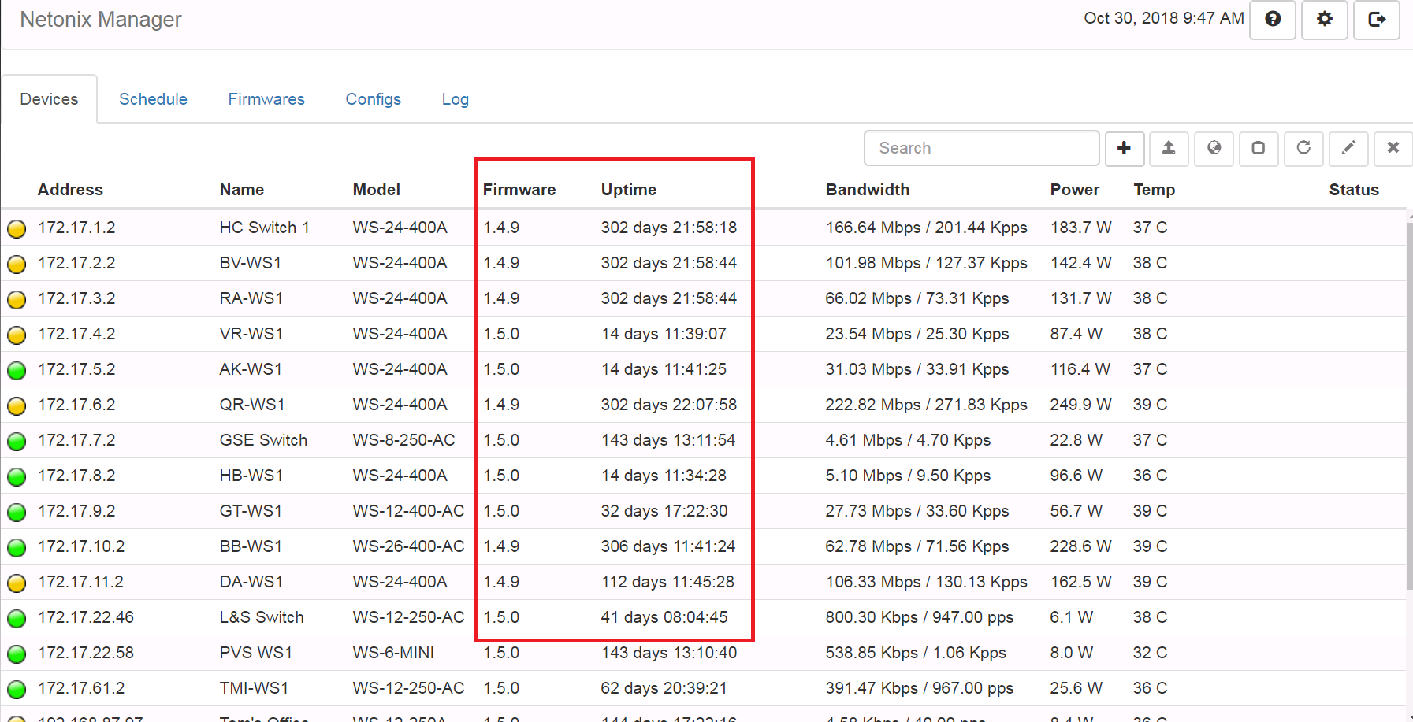Click the pencil edit icon

(x=1348, y=148)
